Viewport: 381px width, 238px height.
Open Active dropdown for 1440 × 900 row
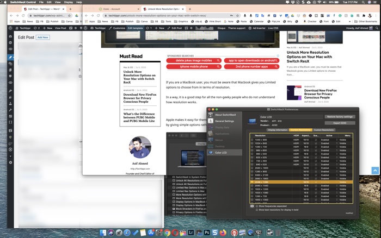329,140
